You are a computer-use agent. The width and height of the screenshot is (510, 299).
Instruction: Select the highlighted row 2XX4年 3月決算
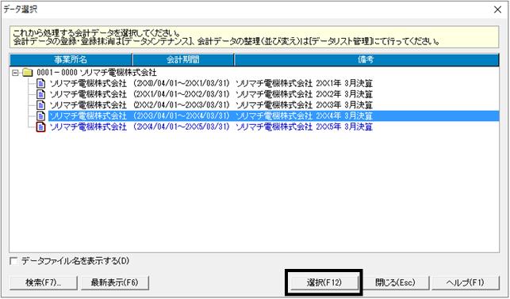[274, 115]
